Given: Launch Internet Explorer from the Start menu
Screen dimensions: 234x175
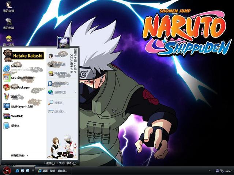Looking at the screenshot, I should coord(16,68).
